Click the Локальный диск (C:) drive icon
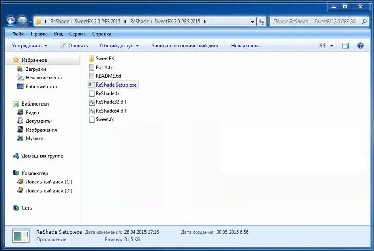 click(20, 182)
